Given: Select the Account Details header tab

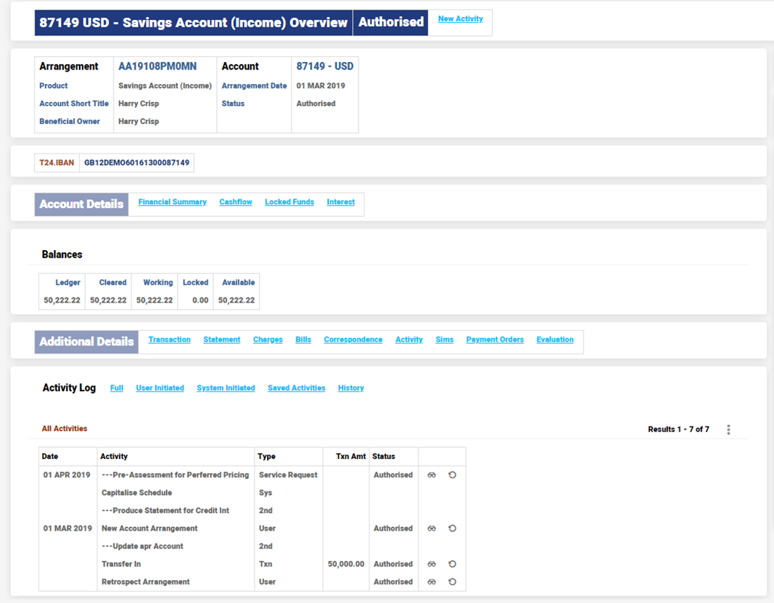Looking at the screenshot, I should tap(81, 204).
